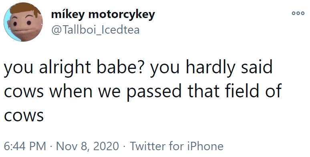Click the word 'cows' starting the second line
The height and width of the screenshot is (157, 310).
coord(24,92)
